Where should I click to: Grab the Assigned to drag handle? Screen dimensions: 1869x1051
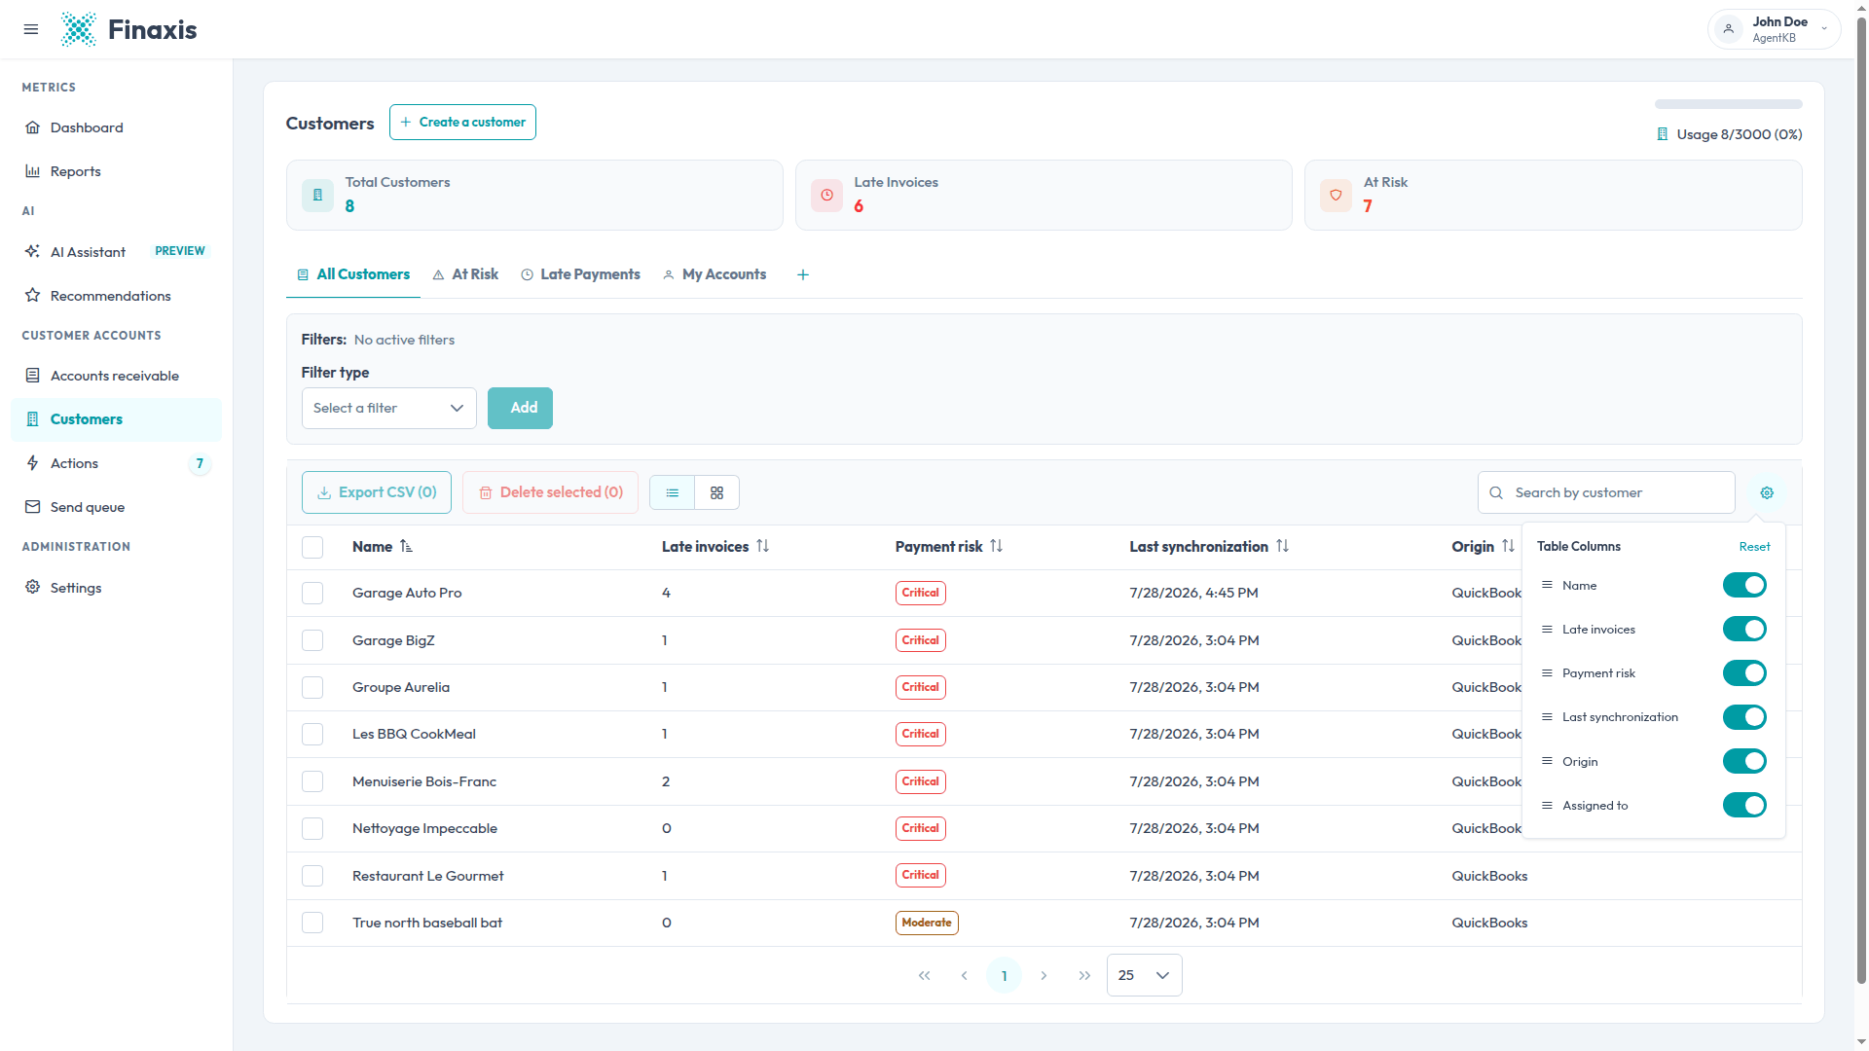(1547, 805)
